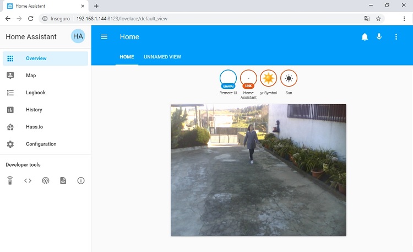Screen dimensions: 413x252
Task: Open the Hass.io panel
Action: (34, 127)
